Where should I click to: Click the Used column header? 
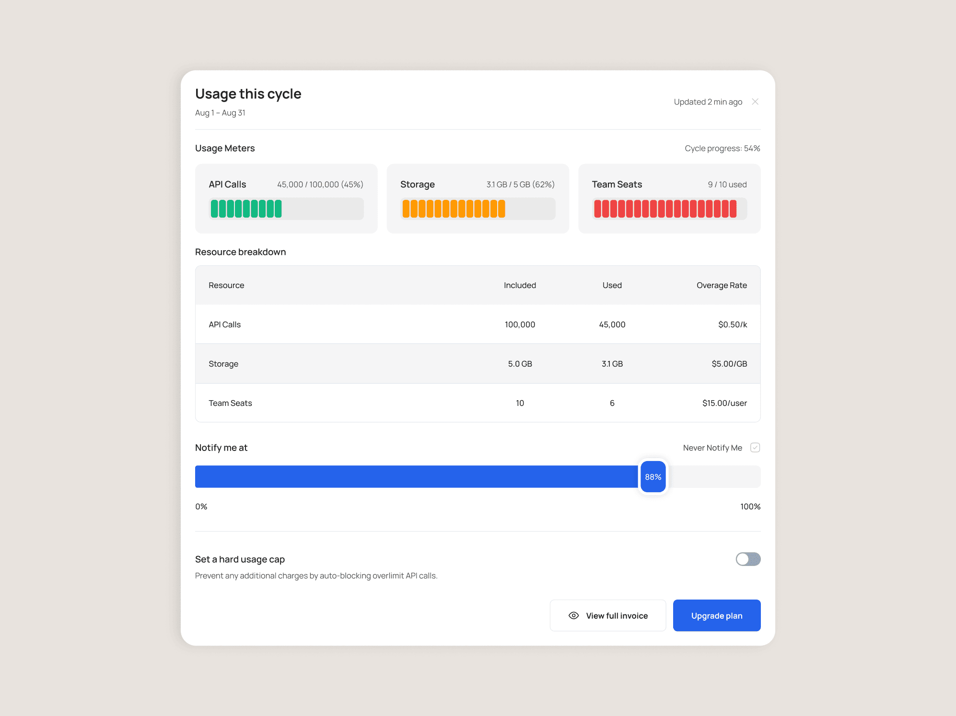click(x=612, y=285)
